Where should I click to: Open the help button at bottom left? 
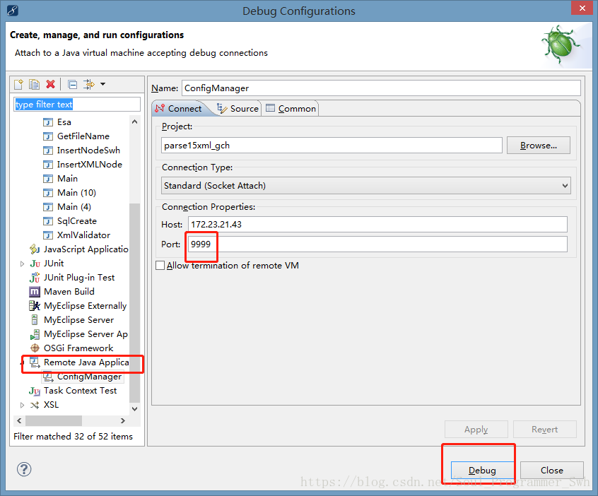click(x=23, y=469)
